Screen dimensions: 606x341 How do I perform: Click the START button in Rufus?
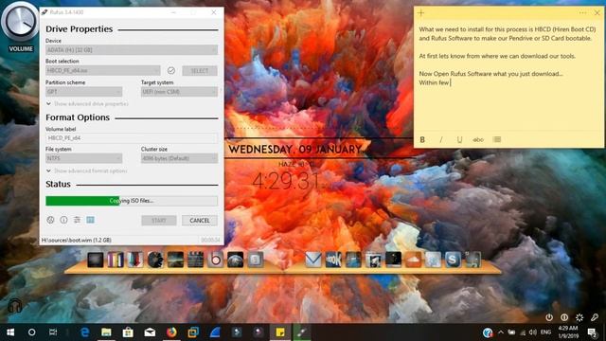point(159,221)
